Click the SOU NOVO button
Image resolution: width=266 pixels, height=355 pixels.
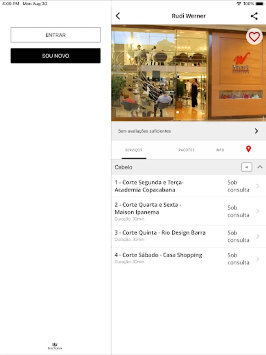(56, 56)
